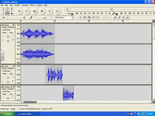
Task: Mute the 1.5 intro 1st track
Action: [4, 94]
